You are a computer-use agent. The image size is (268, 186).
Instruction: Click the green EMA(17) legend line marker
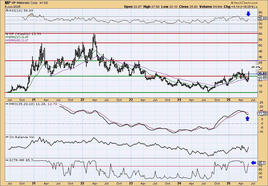pos(7,37)
